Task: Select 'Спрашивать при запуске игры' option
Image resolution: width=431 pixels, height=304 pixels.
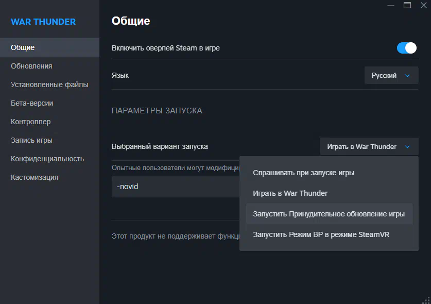Action: coord(303,173)
